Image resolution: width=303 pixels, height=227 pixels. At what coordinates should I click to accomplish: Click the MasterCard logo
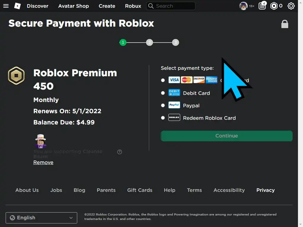click(x=186, y=80)
